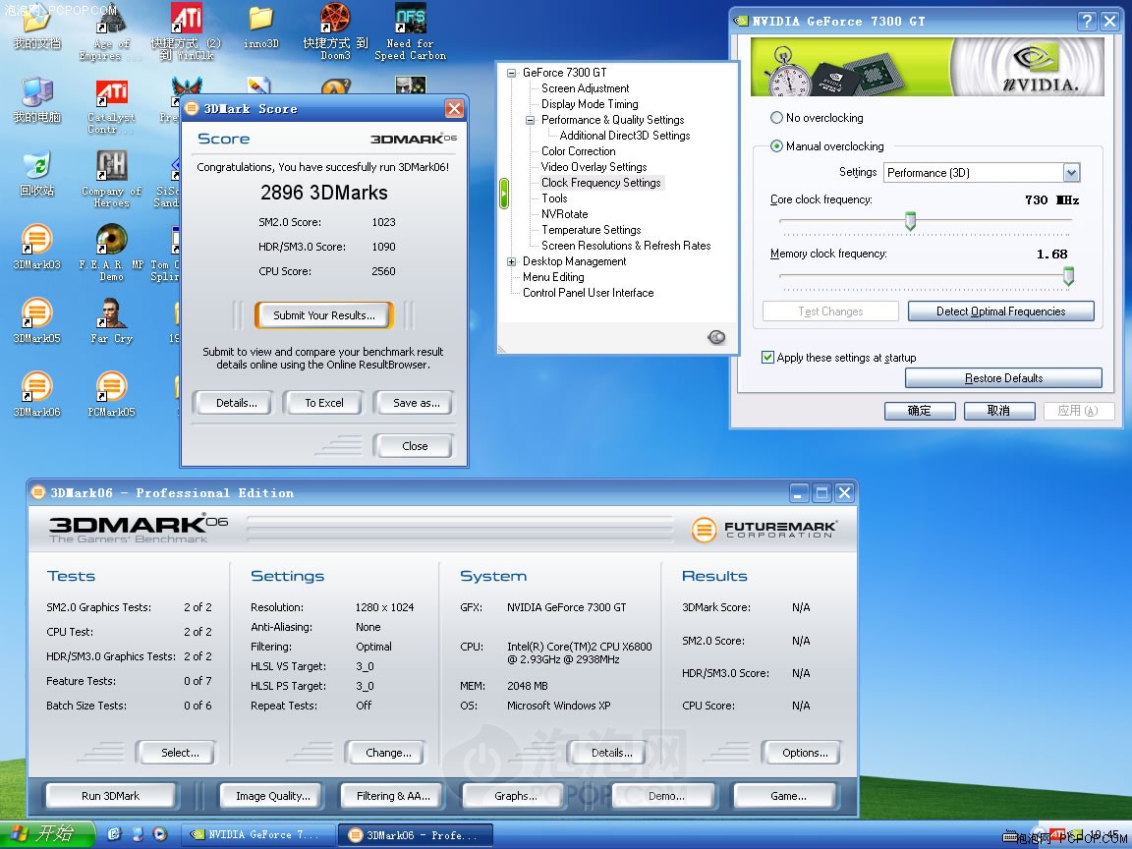Select Color Correction tree item

578,151
